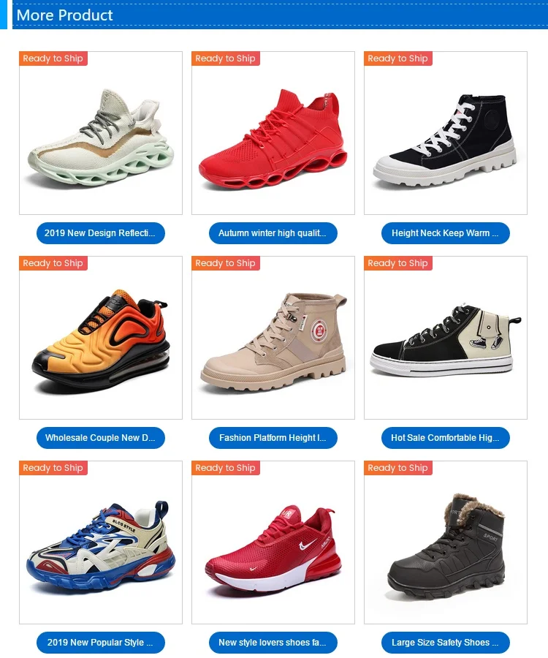Screen dimensions: 548x658
Task: Click 'Height Neck Keep Warm ...' label
Action: (x=445, y=233)
